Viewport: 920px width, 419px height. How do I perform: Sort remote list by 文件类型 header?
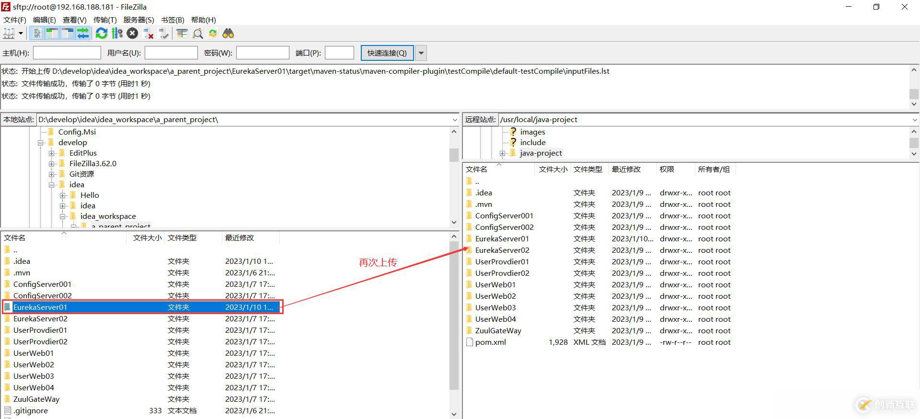pyautogui.click(x=589, y=169)
